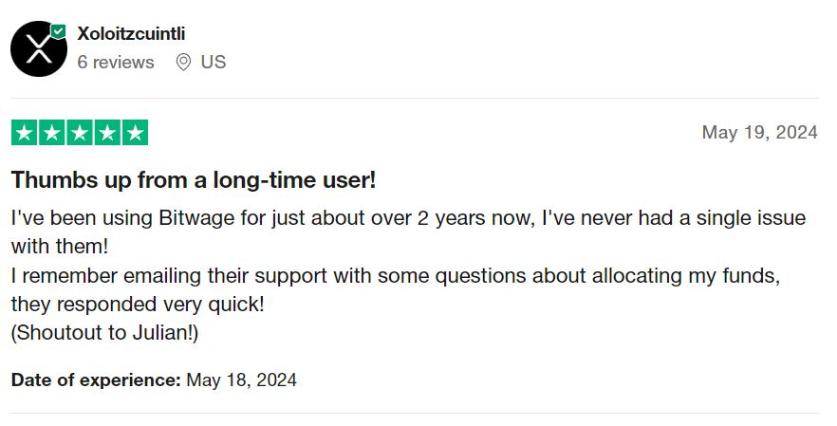Click the "6 reviews" count
The image size is (837, 426).
[116, 63]
